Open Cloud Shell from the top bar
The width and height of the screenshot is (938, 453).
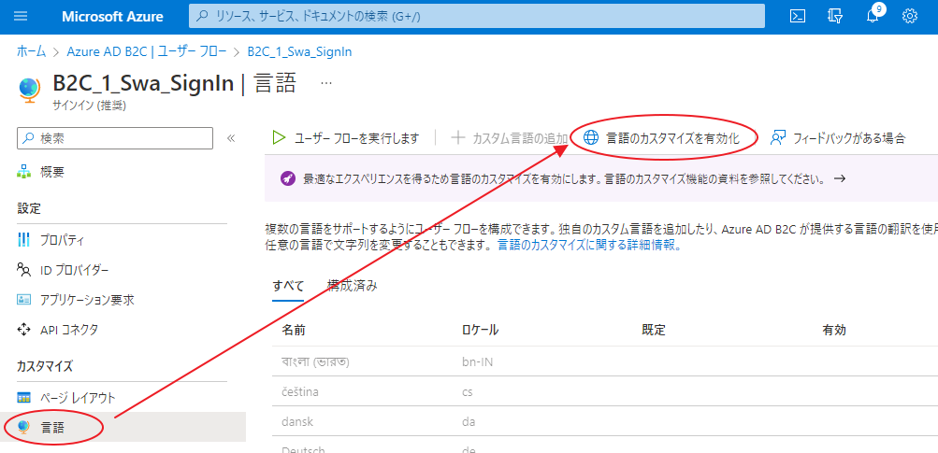point(798,16)
